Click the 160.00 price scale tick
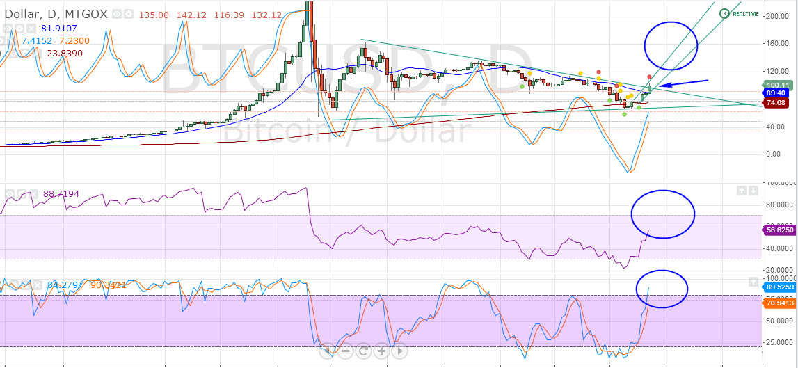The height and width of the screenshot is (368, 798). tap(778, 43)
